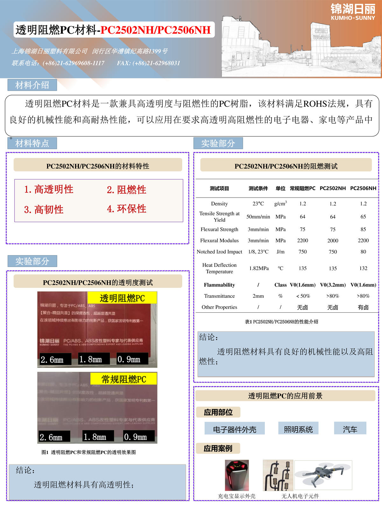Viewport: 382px width, 509px height.
Task: Click the 2.6mm label on transparent PC photo
Action: 55,359
